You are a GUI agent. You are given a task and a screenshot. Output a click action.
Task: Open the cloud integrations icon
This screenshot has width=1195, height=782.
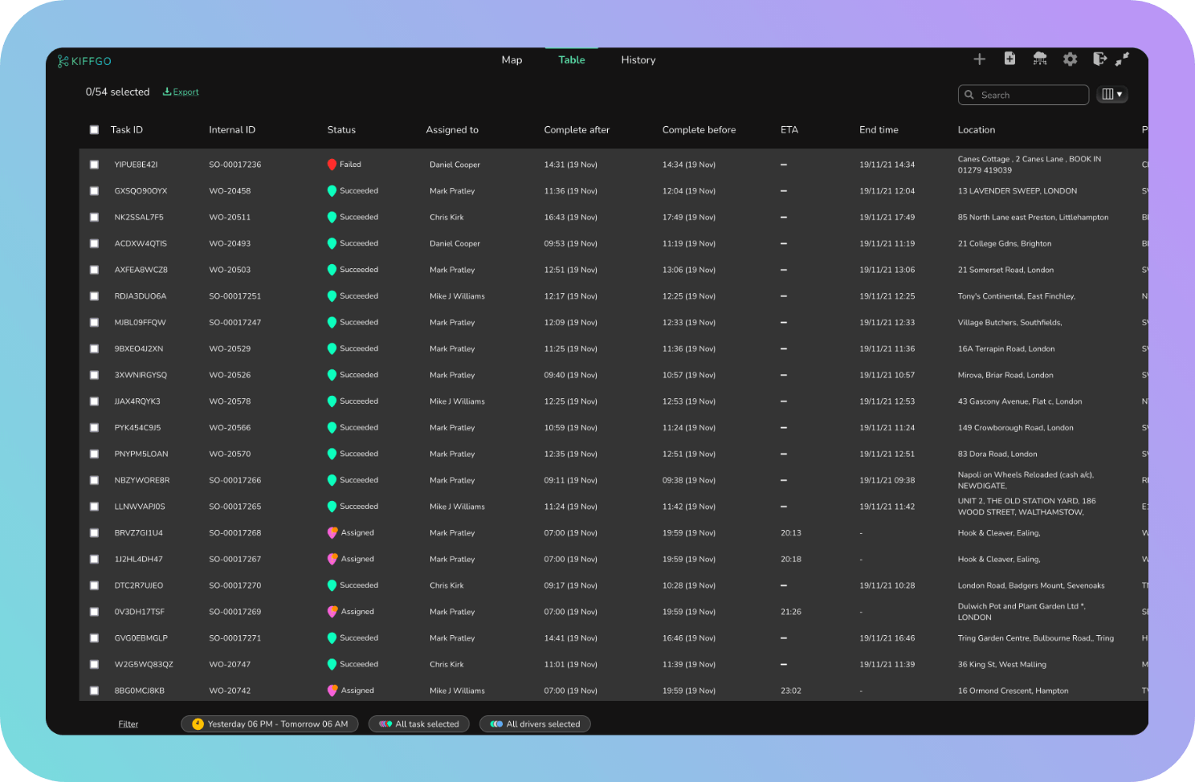coord(1040,59)
